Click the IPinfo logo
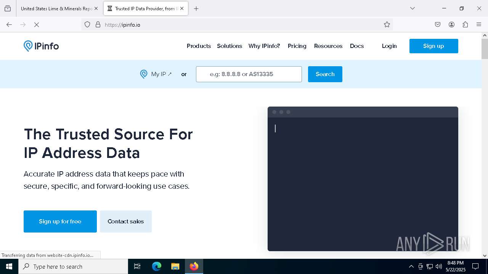The image size is (488, 274). 41,46
